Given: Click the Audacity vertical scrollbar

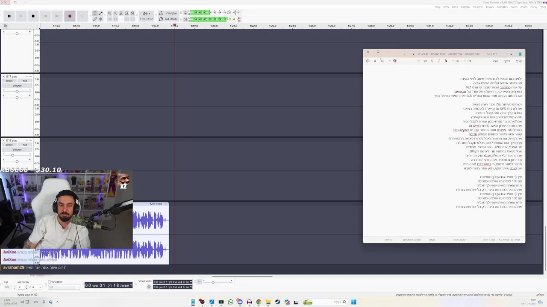Looking at the screenshot, I should (x=545, y=249).
